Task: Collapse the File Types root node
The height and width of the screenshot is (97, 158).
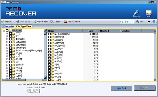Action: tap(4, 30)
